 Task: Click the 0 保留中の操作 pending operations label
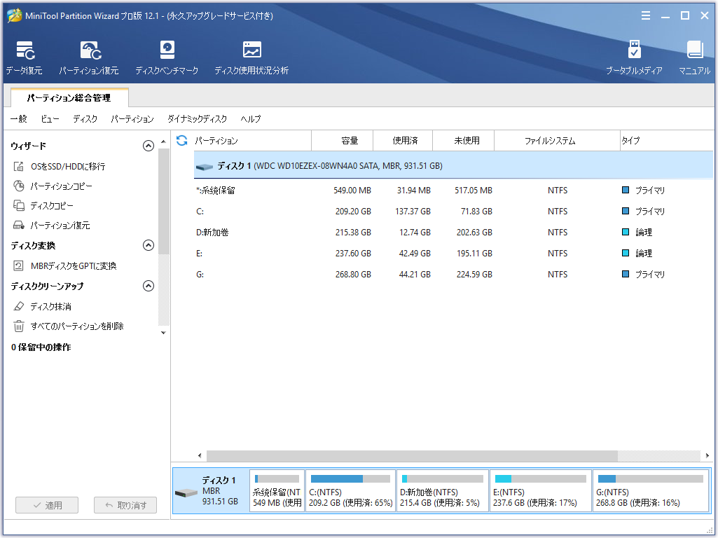coord(41,347)
